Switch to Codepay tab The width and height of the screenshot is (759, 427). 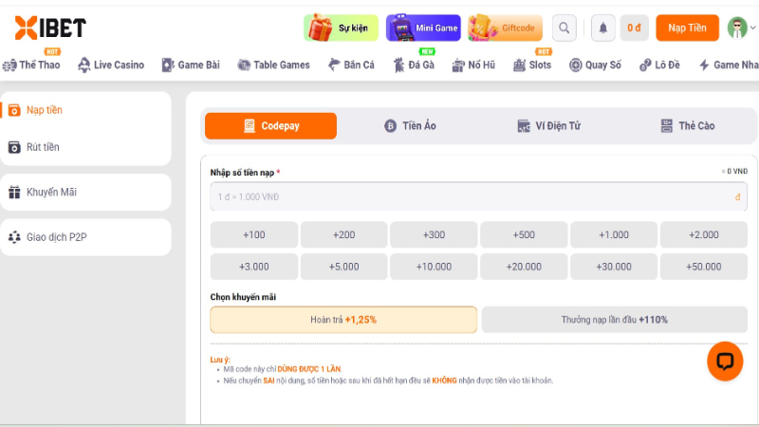270,126
